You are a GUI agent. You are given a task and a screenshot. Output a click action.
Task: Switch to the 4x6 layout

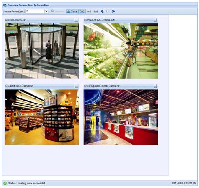[96, 12]
